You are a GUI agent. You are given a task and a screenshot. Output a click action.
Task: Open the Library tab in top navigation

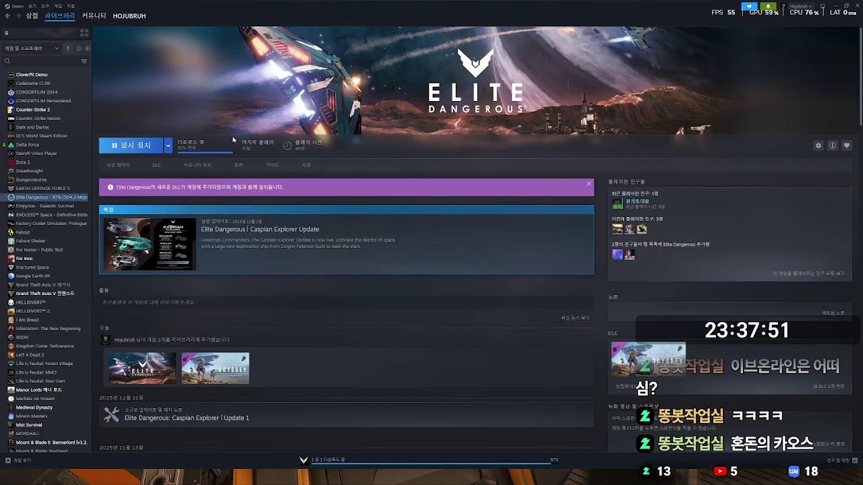coord(60,15)
